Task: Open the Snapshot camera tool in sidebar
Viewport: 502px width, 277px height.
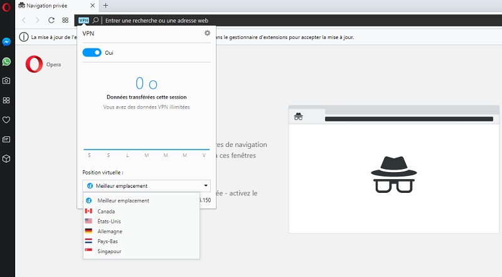Action: point(6,81)
